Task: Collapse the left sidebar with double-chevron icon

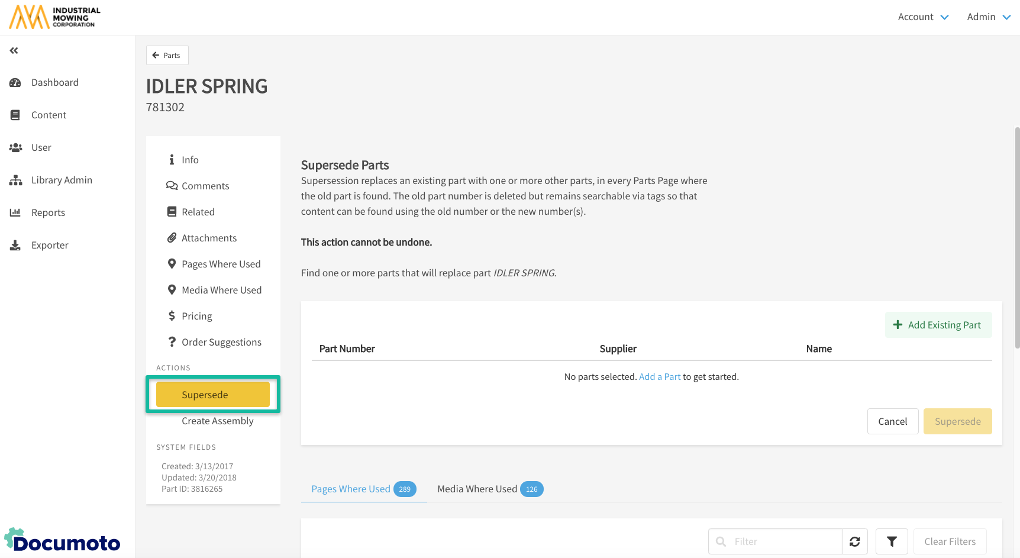Action: click(14, 51)
